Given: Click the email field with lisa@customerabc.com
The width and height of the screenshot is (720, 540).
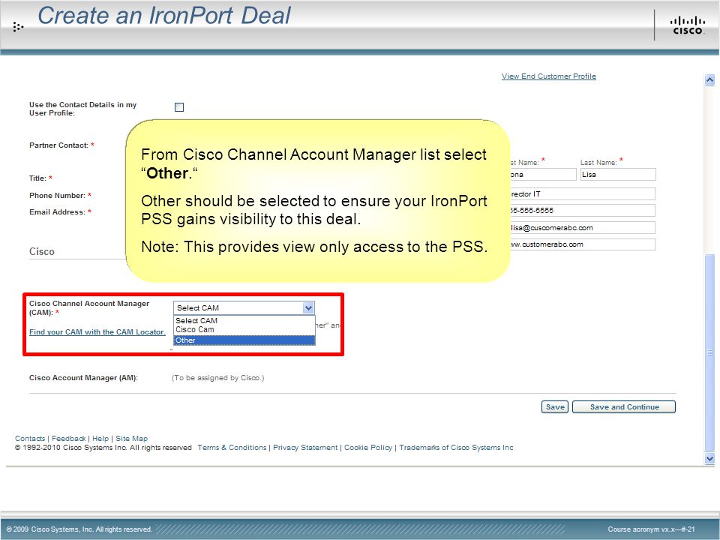Looking at the screenshot, I should pyautogui.click(x=582, y=228).
